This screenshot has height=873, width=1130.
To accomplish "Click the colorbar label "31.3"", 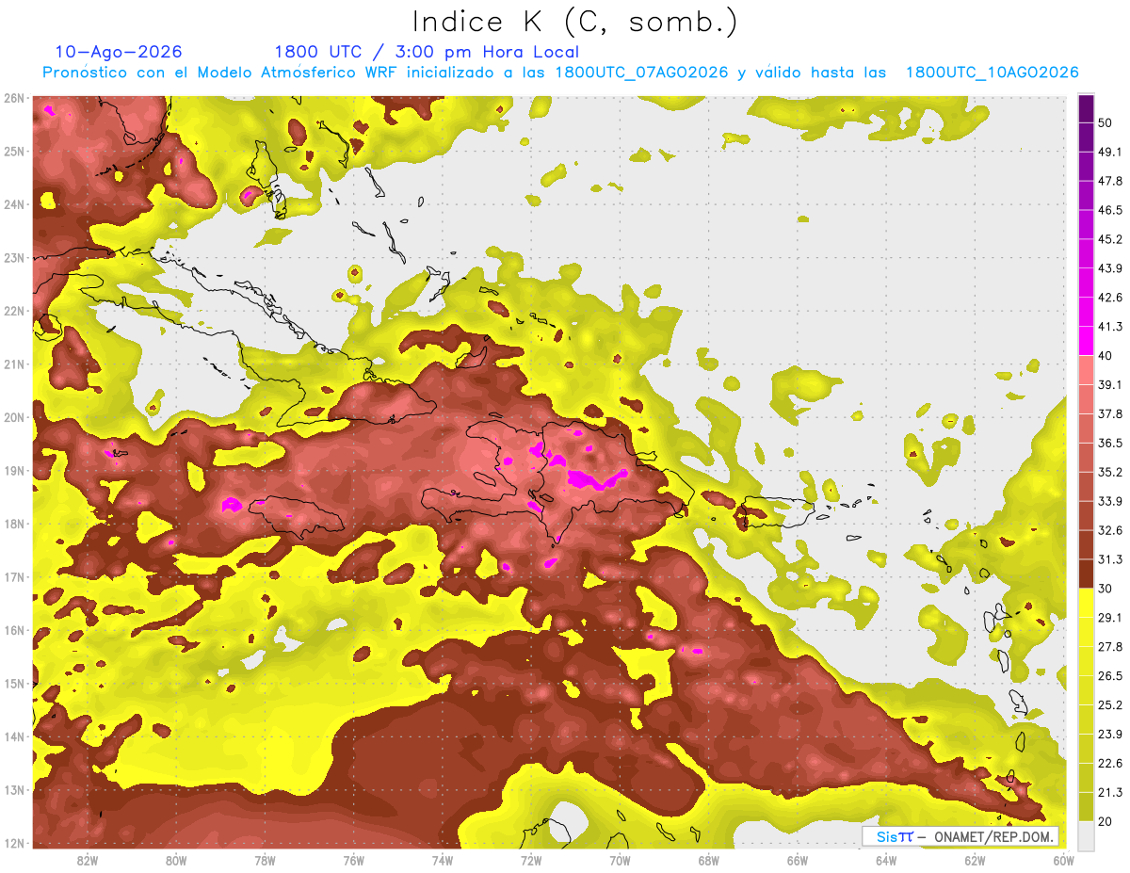I will pos(1110,559).
